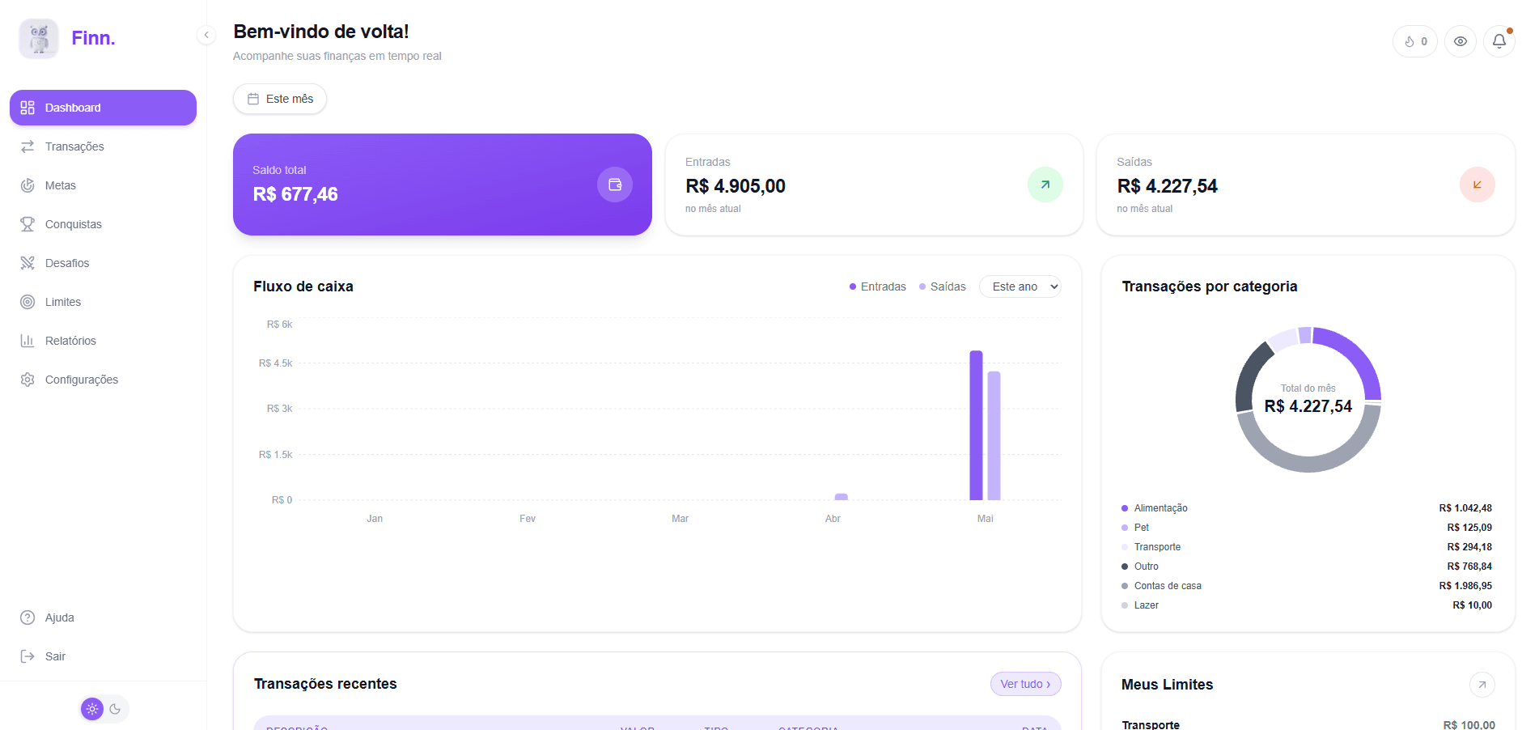This screenshot has width=1539, height=730.
Task: Switch to dark theme moon toggle
Action: (116, 709)
